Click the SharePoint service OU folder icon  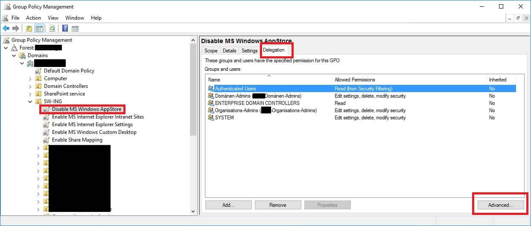(38, 94)
